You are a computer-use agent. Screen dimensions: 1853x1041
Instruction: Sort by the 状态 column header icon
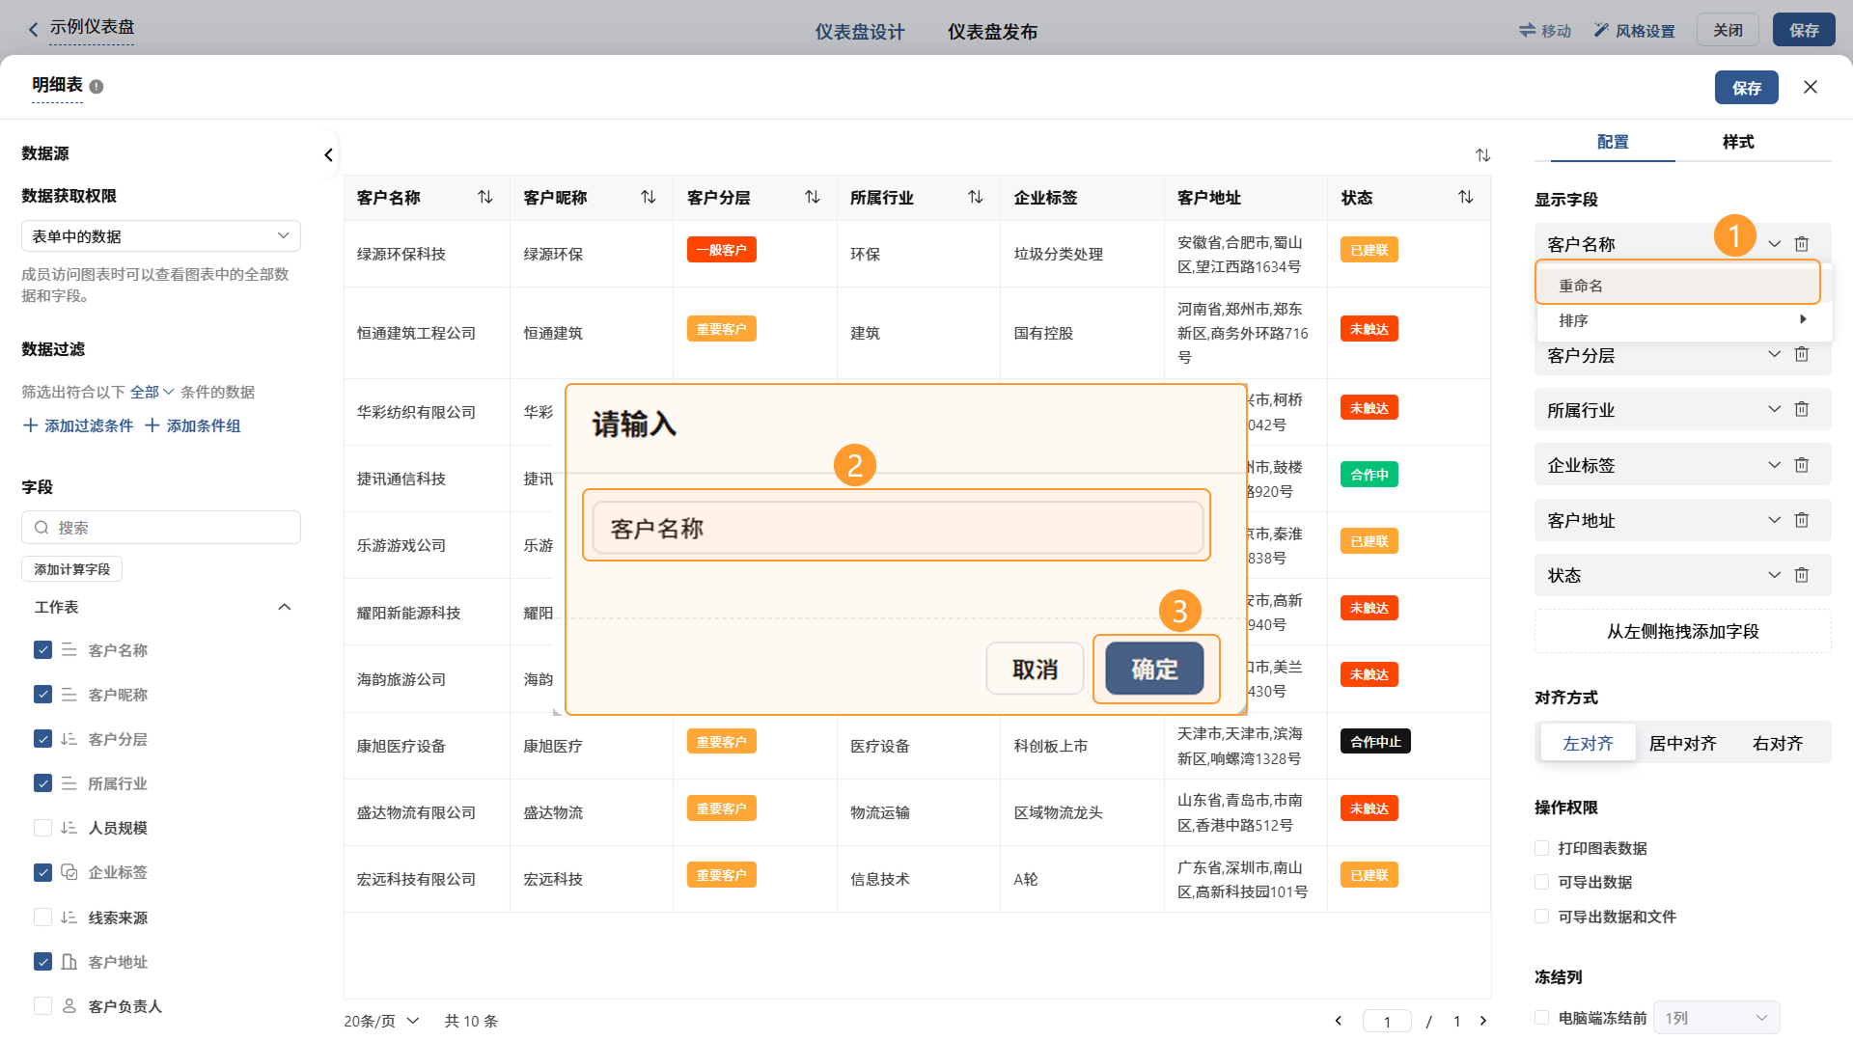1466,197
